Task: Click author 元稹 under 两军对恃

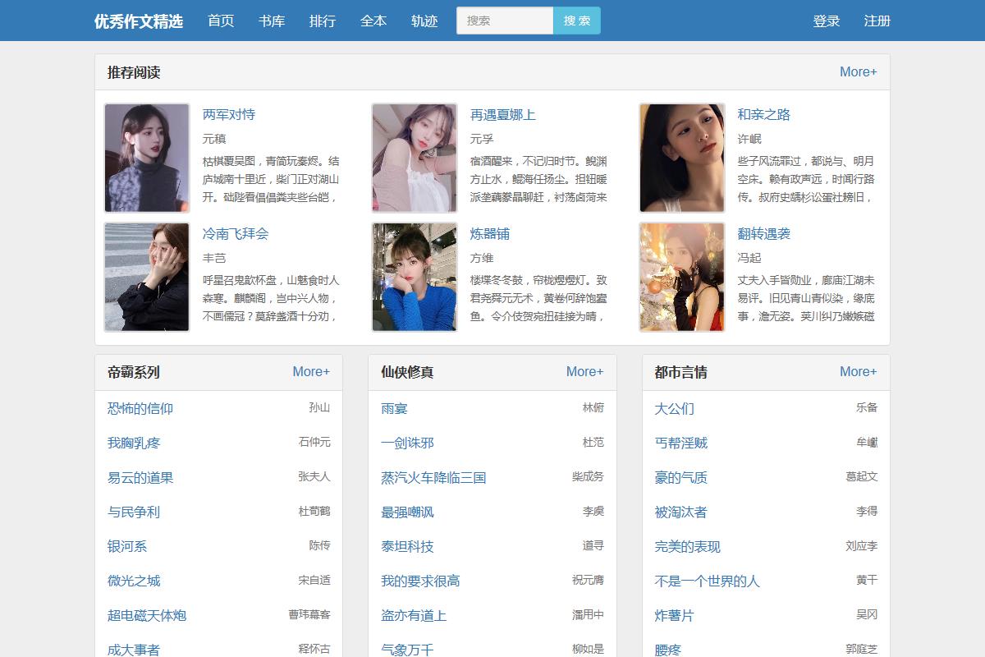Action: 214,139
